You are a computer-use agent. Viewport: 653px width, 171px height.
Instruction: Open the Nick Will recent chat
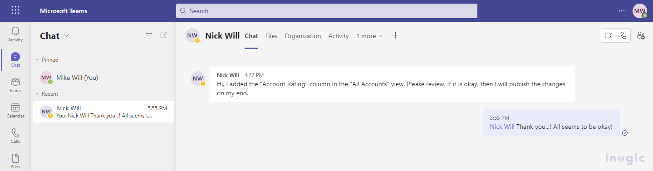pos(103,112)
